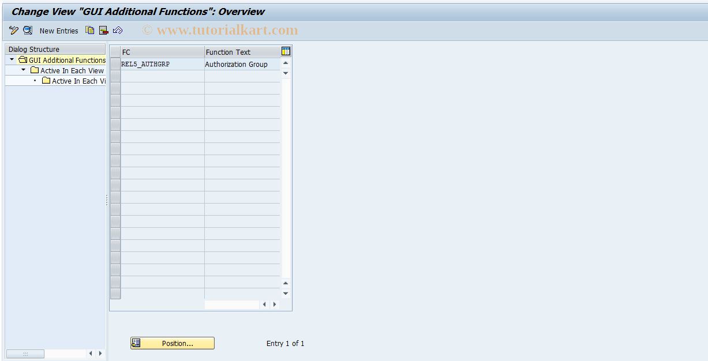Open the table settings configuration icon
Viewport: 708px width, 361px height.
point(286,51)
